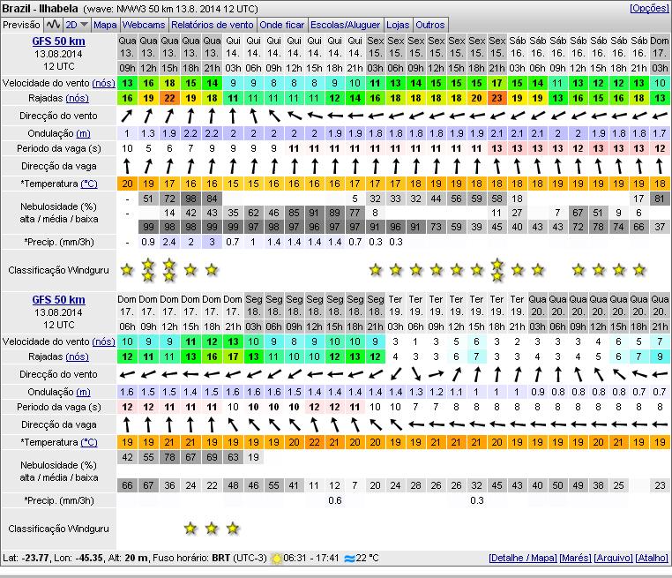Click m link beside Ondulação bottom table
This screenshot has width=672, height=578.
(83, 392)
